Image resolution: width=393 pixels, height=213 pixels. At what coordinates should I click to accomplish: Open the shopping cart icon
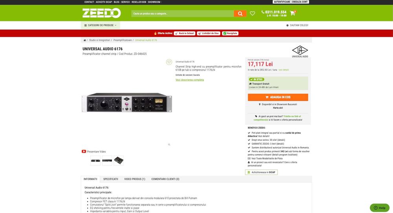(x=292, y=13)
